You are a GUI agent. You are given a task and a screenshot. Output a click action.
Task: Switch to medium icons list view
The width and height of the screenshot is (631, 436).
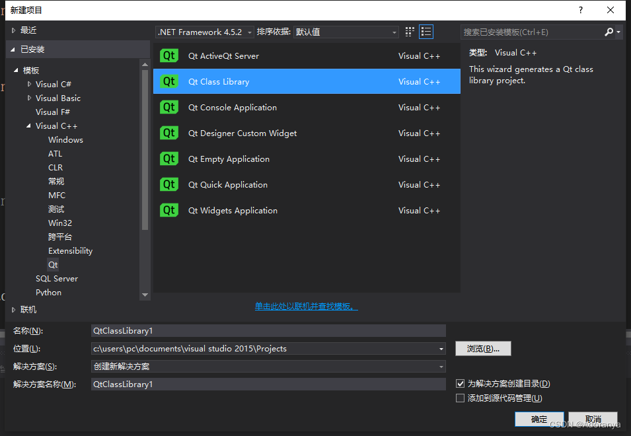(x=426, y=32)
